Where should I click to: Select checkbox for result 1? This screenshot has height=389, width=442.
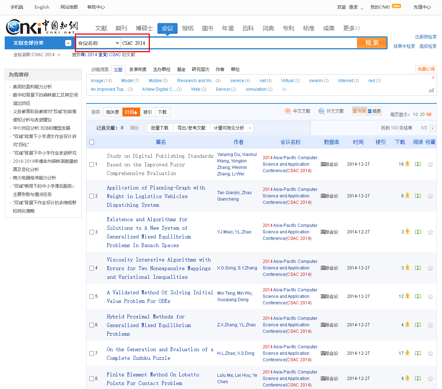(x=91, y=164)
